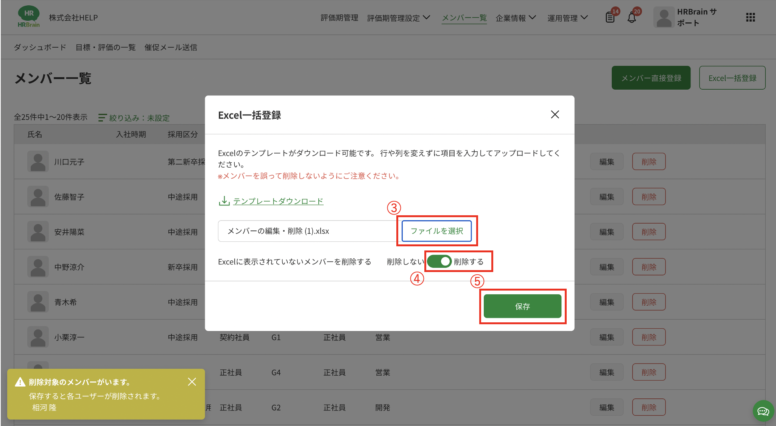Click 削除 for 中野涼介

pyautogui.click(x=649, y=267)
